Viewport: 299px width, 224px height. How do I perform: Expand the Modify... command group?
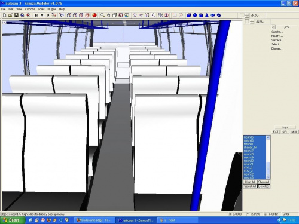[277, 36]
